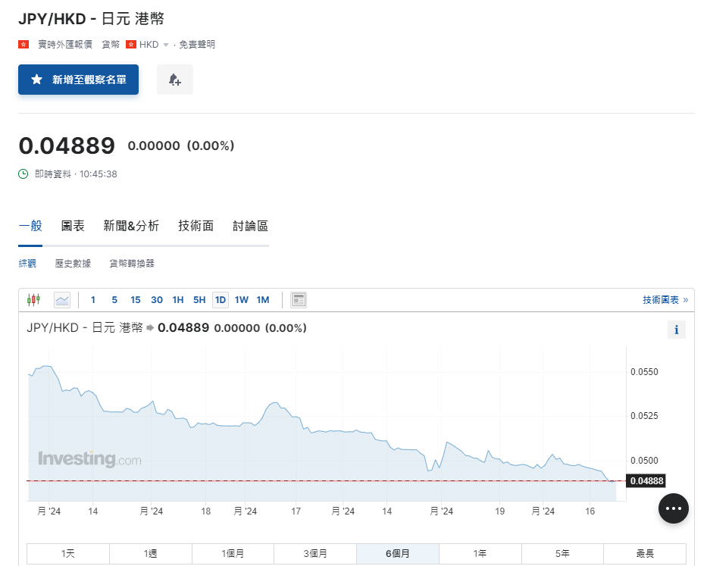The width and height of the screenshot is (707, 566).
Task: Switch to the 技術面 tab
Action: coord(195,225)
